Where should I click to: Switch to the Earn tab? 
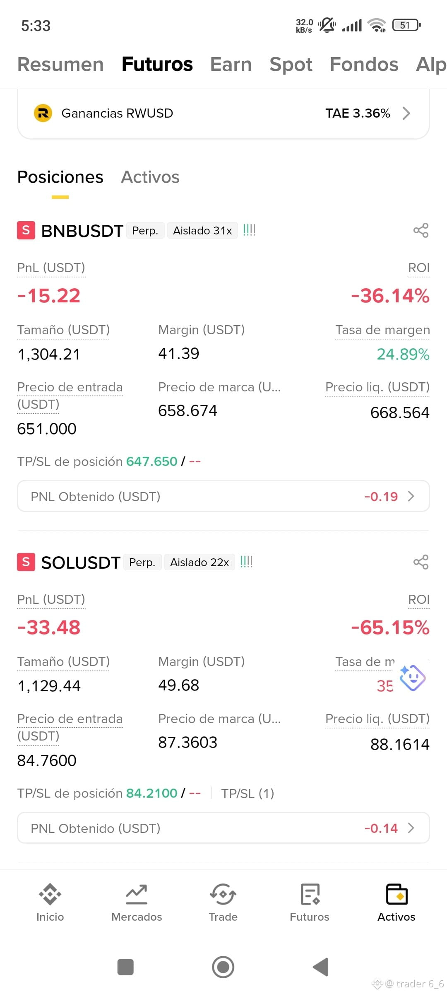tap(231, 65)
